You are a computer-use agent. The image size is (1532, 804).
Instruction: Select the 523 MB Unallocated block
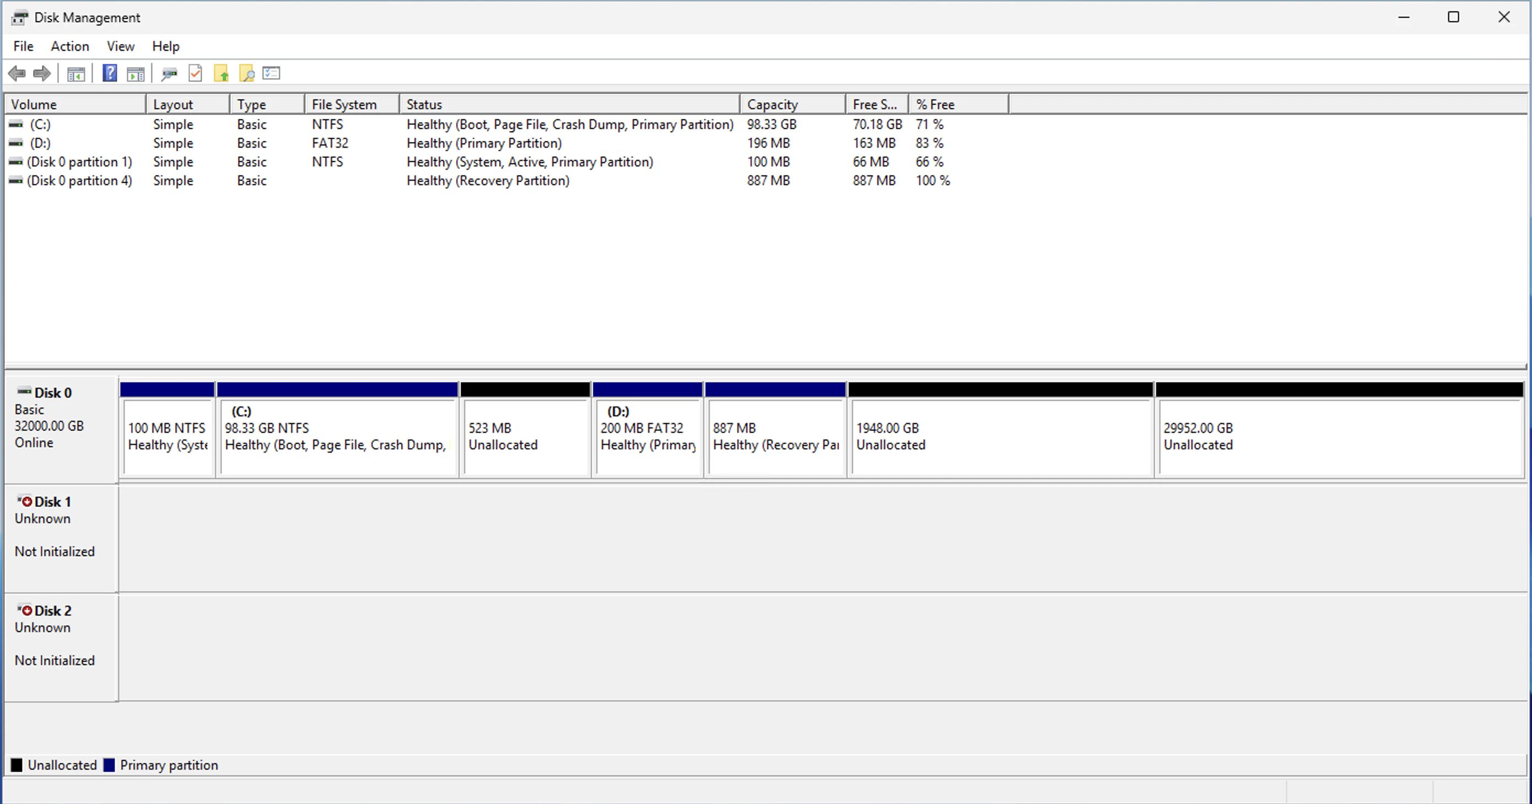click(x=526, y=429)
